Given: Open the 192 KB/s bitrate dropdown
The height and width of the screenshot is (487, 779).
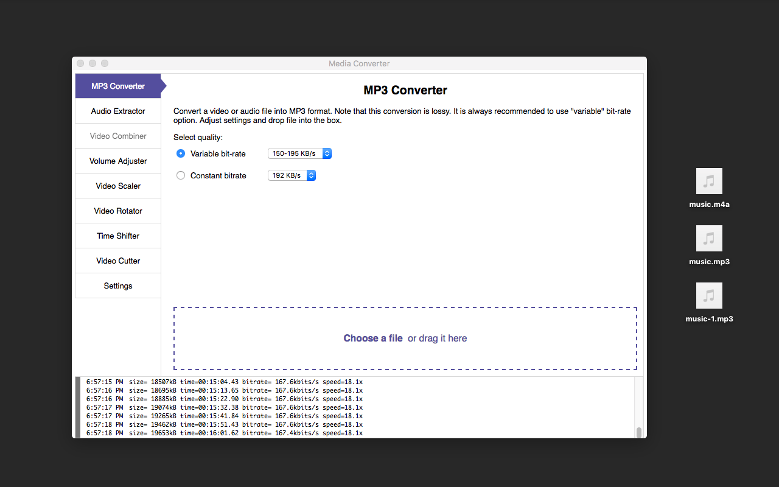Looking at the screenshot, I should pyautogui.click(x=288, y=175).
